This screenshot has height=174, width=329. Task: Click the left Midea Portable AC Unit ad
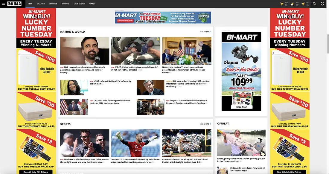point(36,70)
